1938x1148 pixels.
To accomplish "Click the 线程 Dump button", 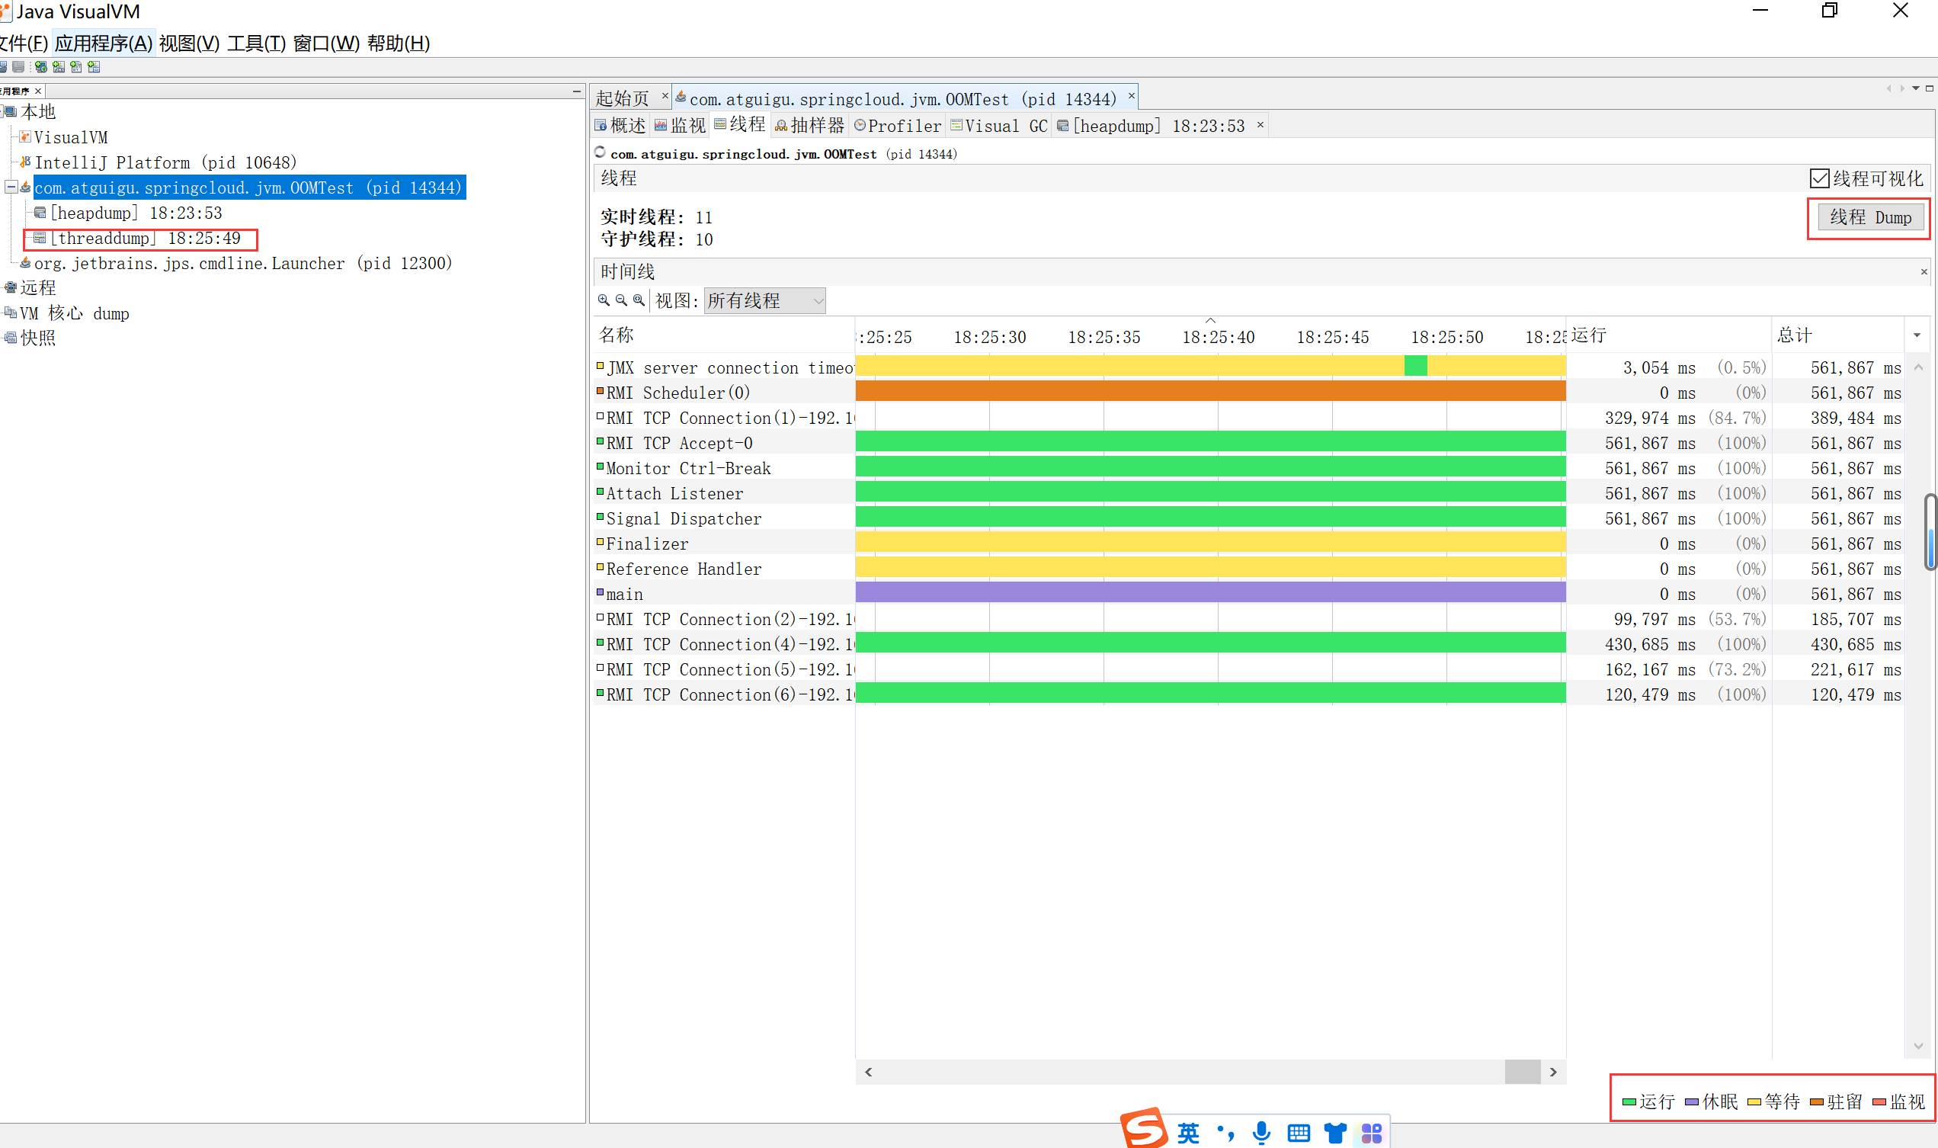I will click(x=1870, y=217).
